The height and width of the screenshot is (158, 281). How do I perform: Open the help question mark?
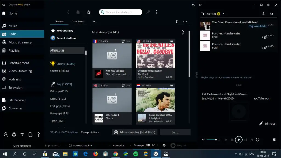(38, 134)
